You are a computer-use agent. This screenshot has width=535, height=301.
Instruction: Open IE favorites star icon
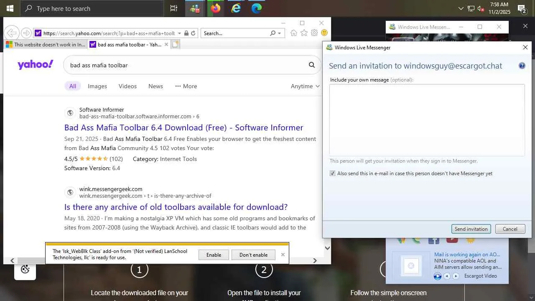point(304,33)
